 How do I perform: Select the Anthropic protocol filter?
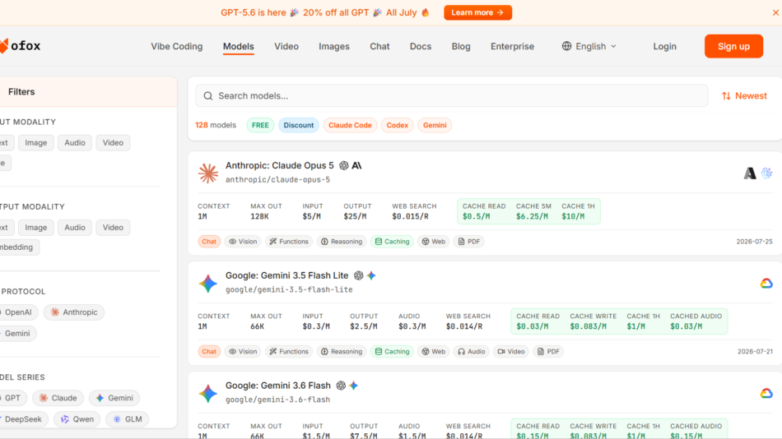[74, 312]
